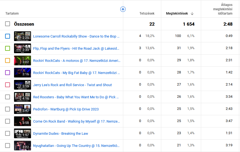This screenshot has height=152, width=240.
Task: Sort by the Megtekintések column header
Action: [x=177, y=13]
